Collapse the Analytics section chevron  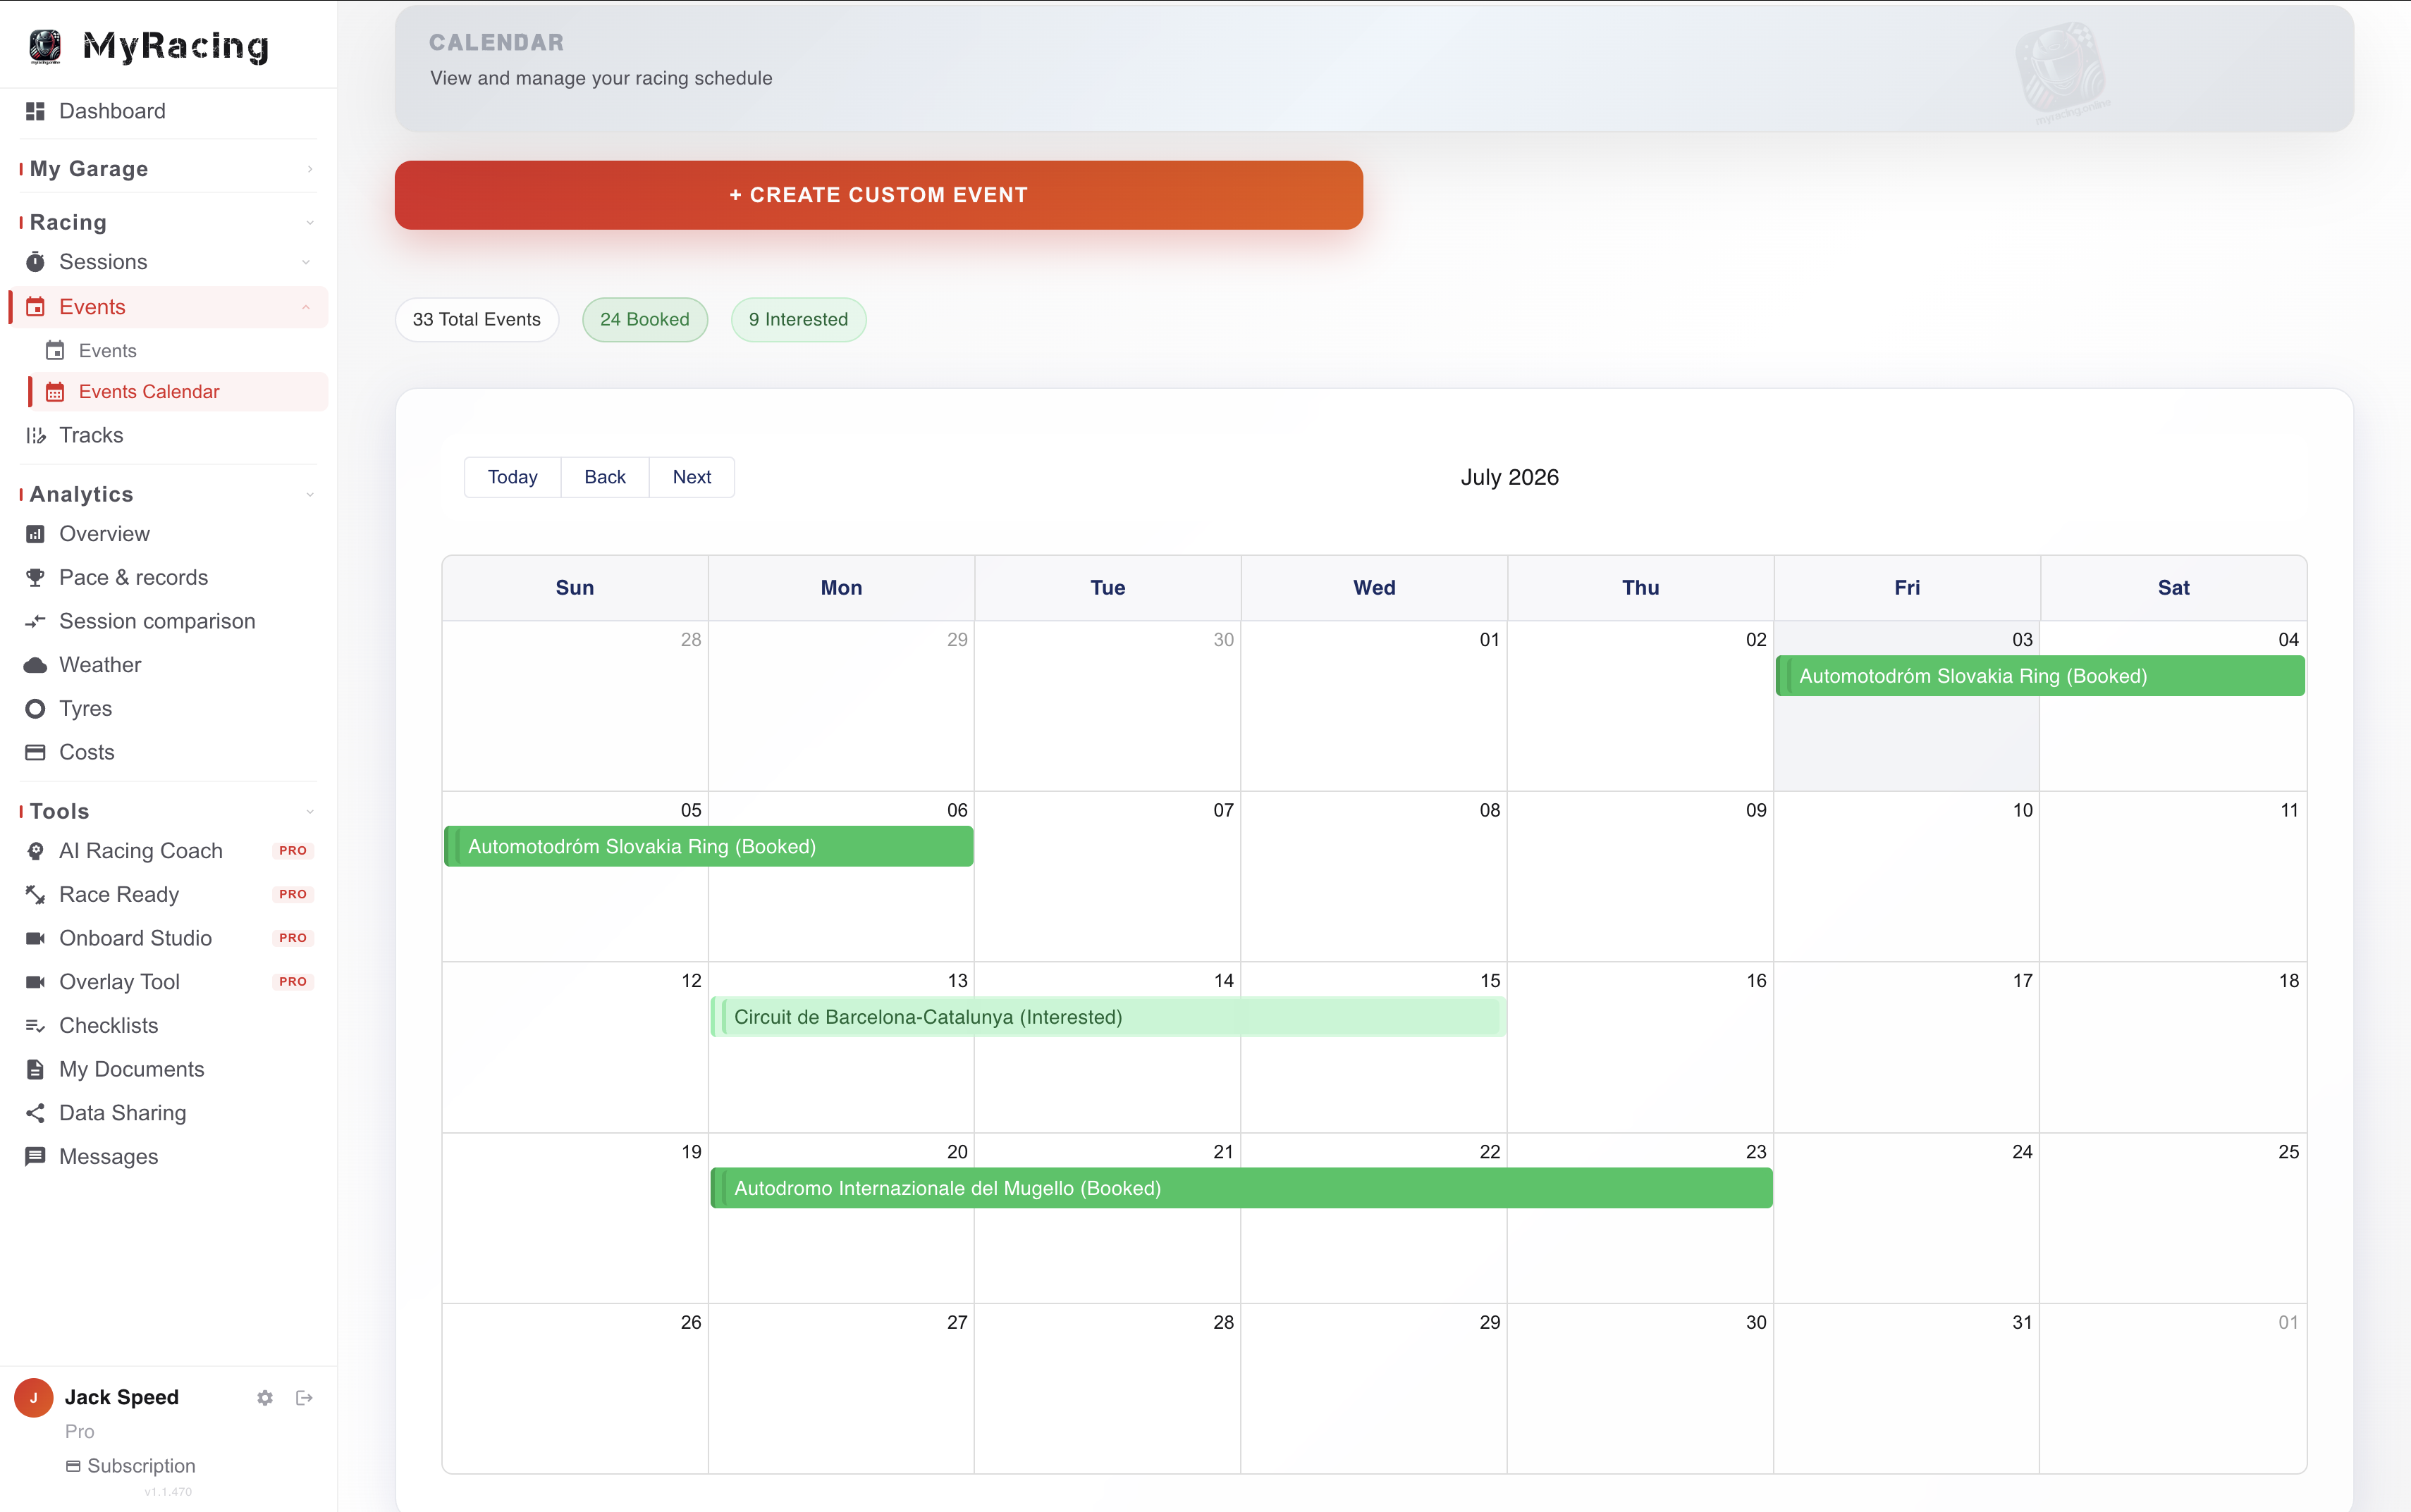(310, 495)
